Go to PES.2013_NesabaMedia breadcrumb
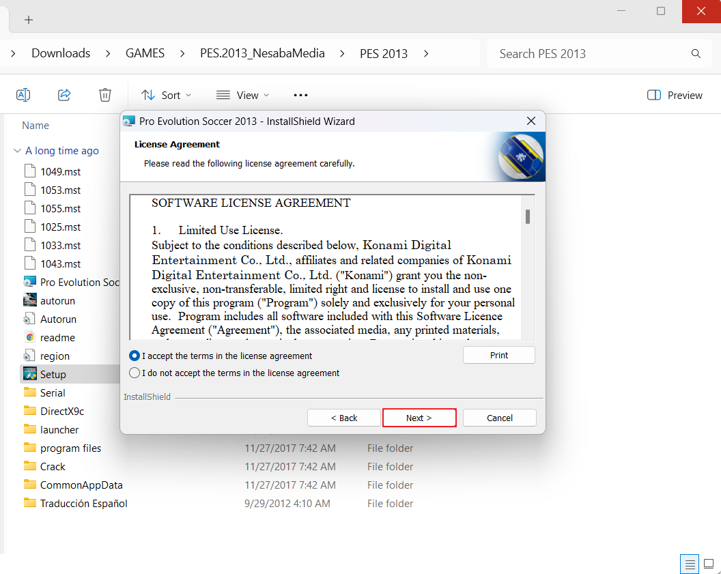 click(262, 53)
